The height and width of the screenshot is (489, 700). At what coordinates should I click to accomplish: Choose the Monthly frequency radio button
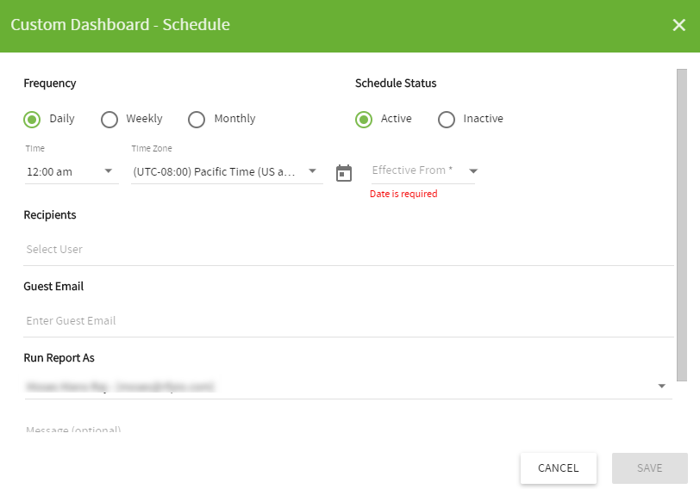(197, 119)
